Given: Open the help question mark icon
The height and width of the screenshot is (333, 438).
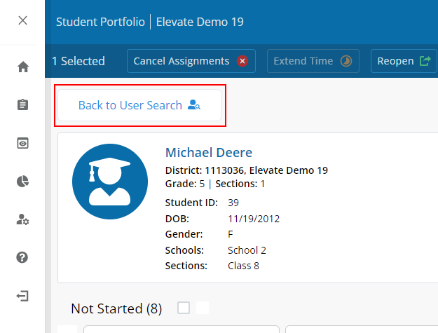Looking at the screenshot, I should click(x=22, y=257).
